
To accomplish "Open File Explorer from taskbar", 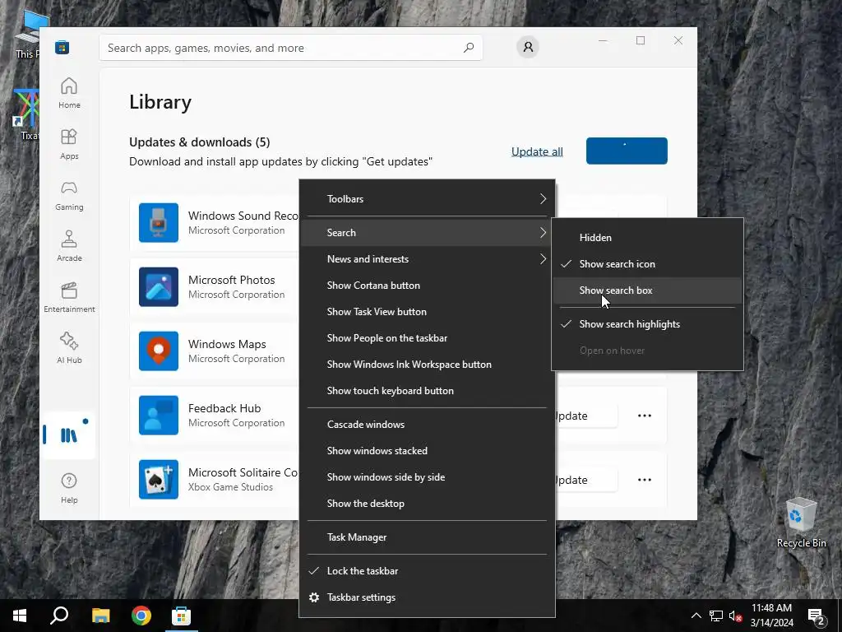I will (100, 616).
